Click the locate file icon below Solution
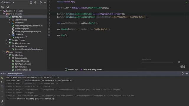189x106 pixels. coord(2,7)
